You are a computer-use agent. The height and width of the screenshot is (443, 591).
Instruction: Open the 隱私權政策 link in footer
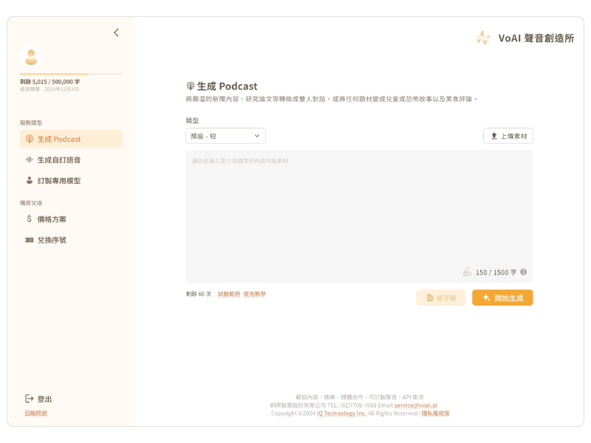tap(435, 413)
